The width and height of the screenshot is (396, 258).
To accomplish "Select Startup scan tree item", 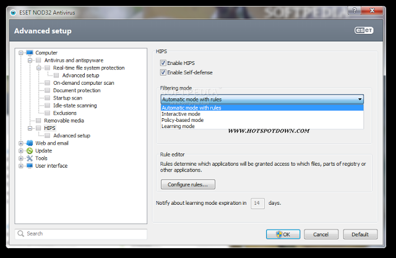I will pos(67,98).
